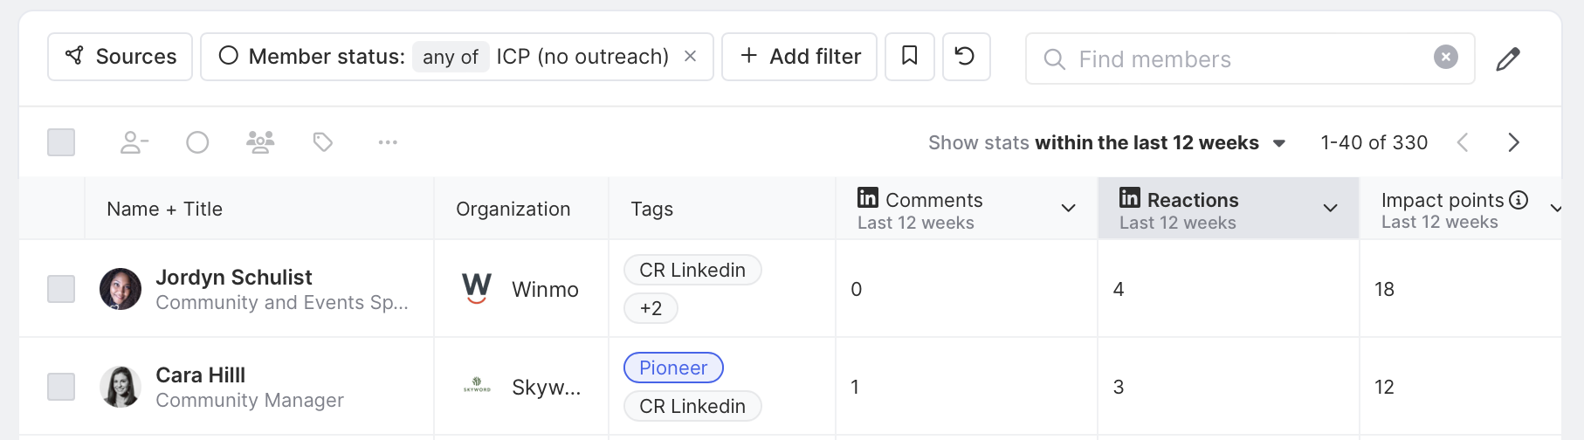Click the pencil edit icon
The height and width of the screenshot is (440, 1584).
click(1508, 58)
